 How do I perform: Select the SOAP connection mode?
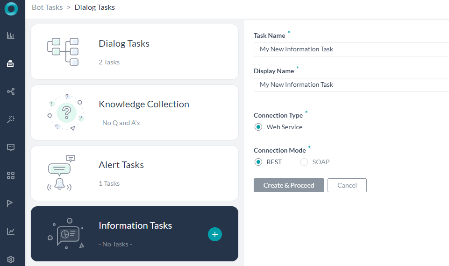pos(304,162)
